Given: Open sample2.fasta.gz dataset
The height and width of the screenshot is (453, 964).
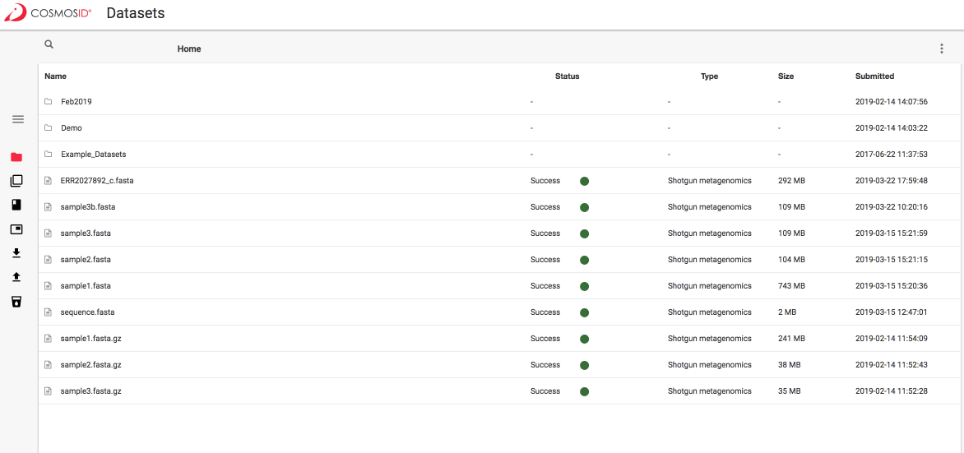Looking at the screenshot, I should [91, 364].
